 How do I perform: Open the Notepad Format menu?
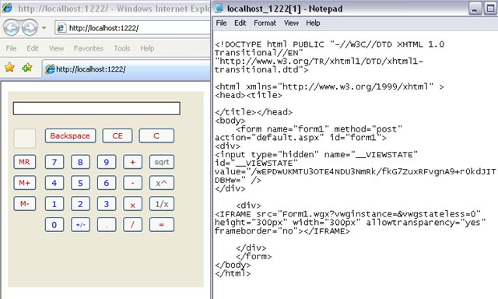(265, 23)
